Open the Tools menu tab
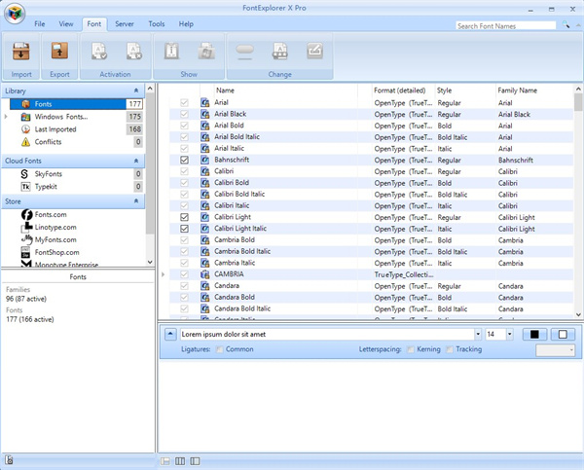 pyautogui.click(x=156, y=23)
